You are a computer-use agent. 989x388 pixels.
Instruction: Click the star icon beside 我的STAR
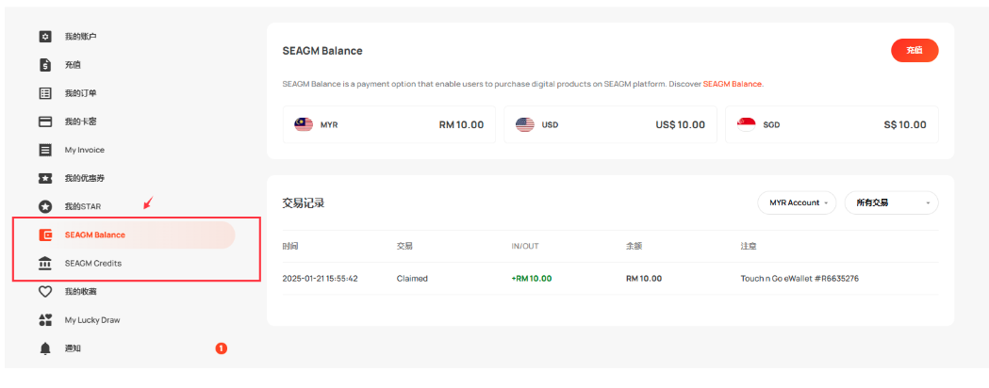[x=45, y=206]
